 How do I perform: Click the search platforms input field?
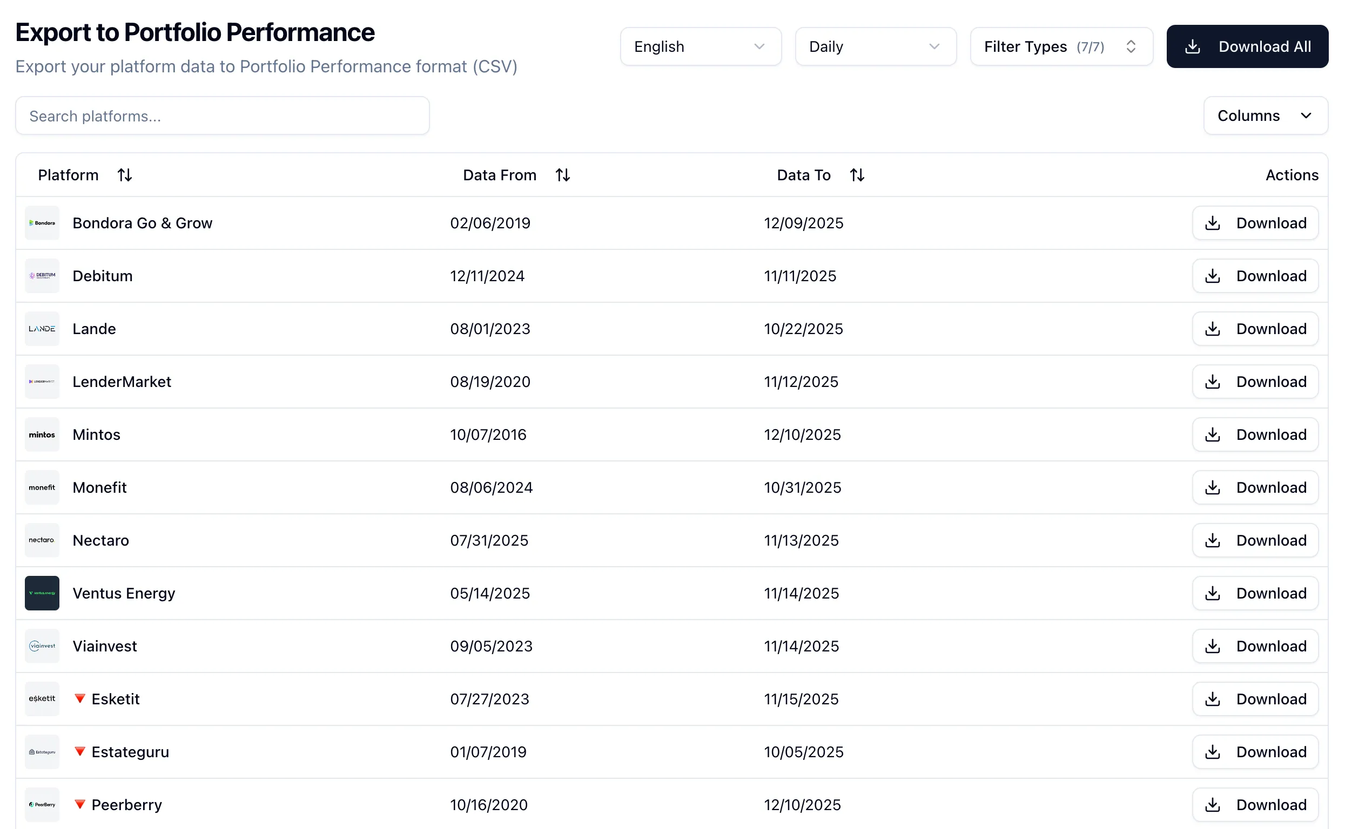(222, 115)
